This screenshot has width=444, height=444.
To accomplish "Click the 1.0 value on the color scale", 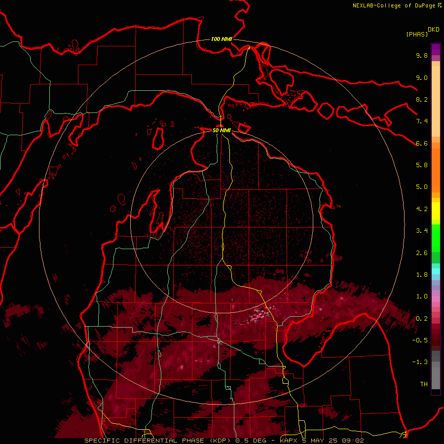I will [422, 296].
